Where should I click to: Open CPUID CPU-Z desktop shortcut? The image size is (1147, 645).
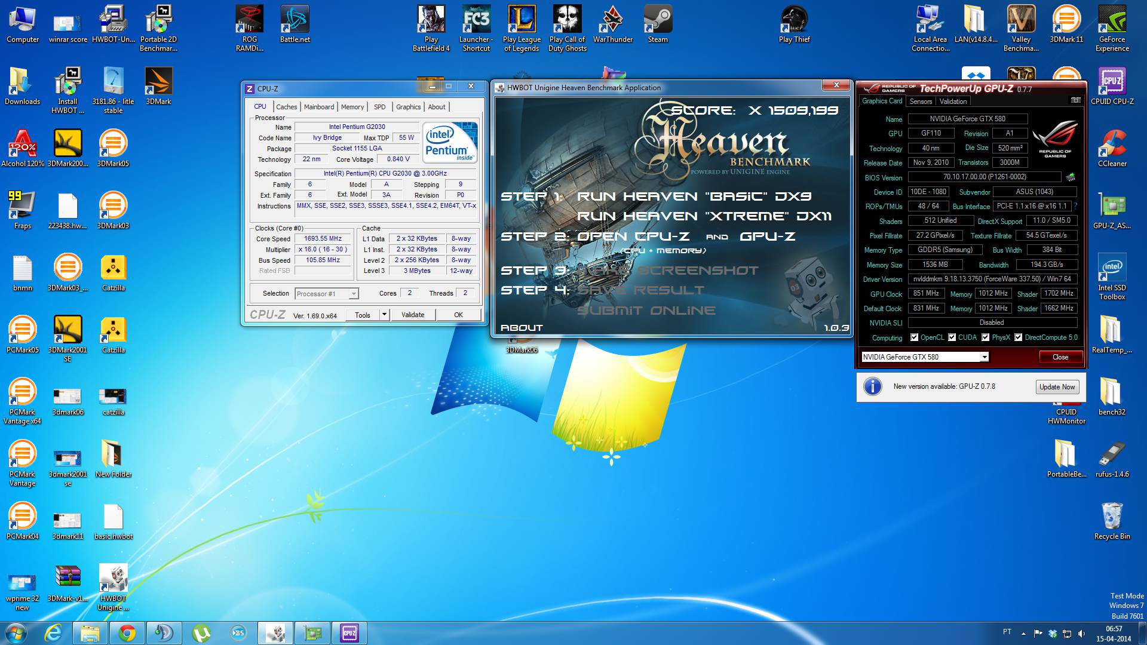[x=1112, y=85]
